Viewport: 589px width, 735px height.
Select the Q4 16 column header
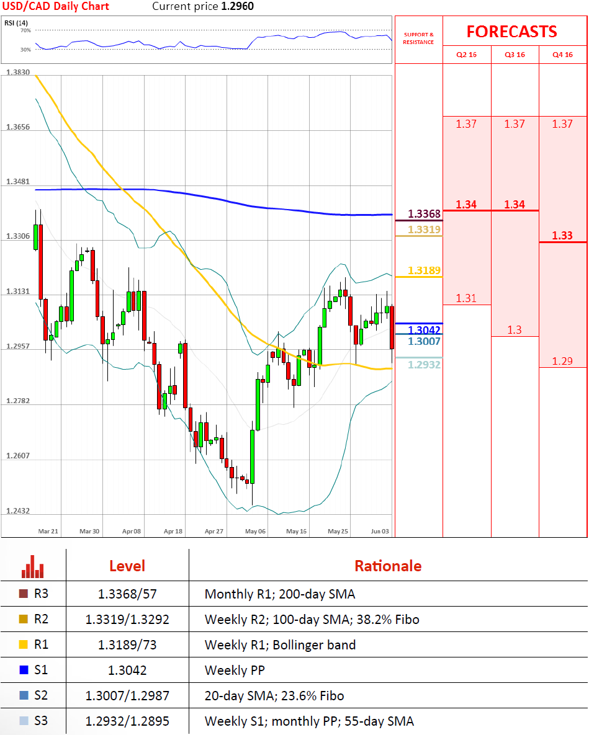(x=563, y=55)
